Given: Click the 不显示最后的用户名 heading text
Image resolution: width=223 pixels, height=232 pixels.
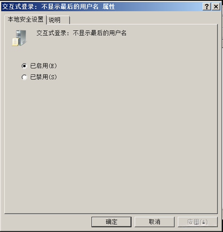Looking at the screenshot, I should click(x=100, y=33).
